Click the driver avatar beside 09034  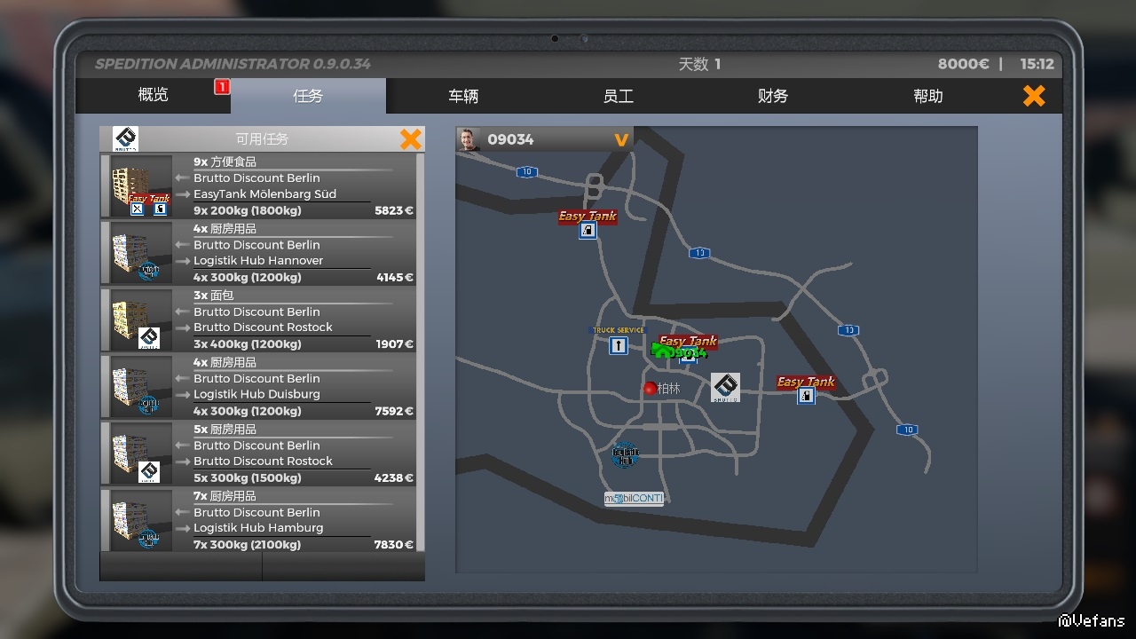pos(469,139)
